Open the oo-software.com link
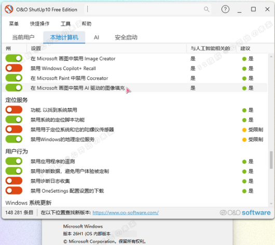Screen dimensions: 275x245 [126, 212]
